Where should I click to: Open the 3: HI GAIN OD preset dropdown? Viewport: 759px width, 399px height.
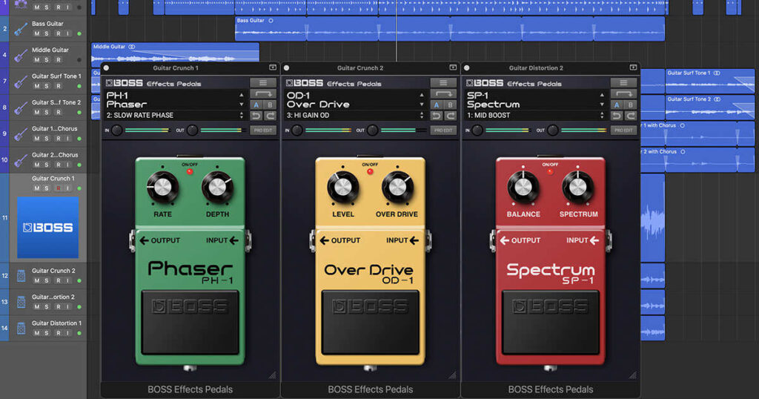(x=356, y=115)
